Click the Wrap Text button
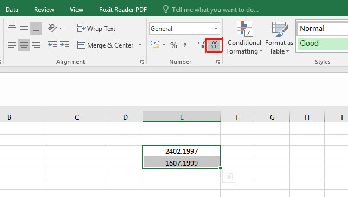 tap(96, 28)
